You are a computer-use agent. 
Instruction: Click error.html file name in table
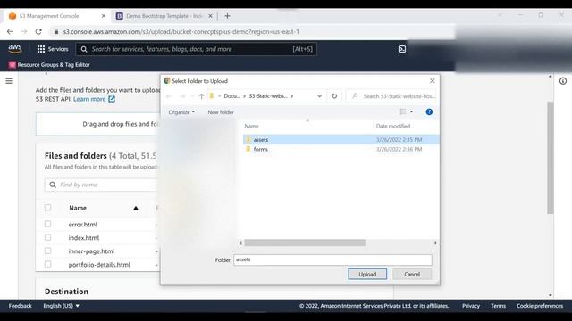point(83,225)
